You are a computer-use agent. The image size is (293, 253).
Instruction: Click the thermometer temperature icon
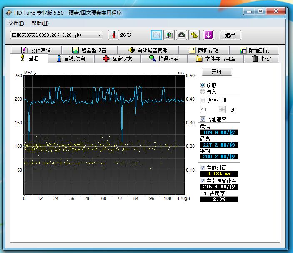[113, 35]
